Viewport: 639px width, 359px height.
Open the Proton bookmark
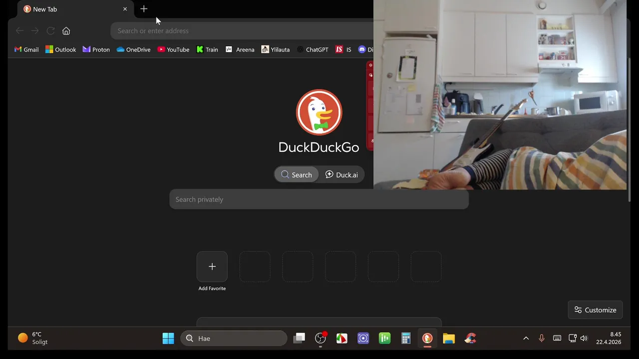[96, 49]
